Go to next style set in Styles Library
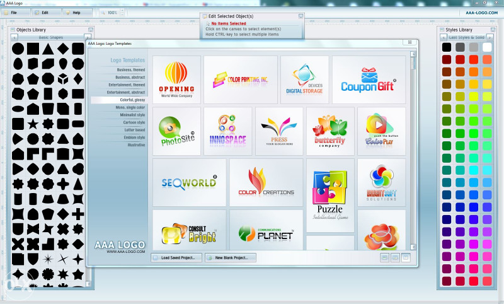The width and height of the screenshot is (504, 304). pos(490,37)
